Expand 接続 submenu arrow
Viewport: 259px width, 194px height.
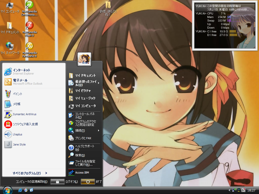[x=99, y=131]
